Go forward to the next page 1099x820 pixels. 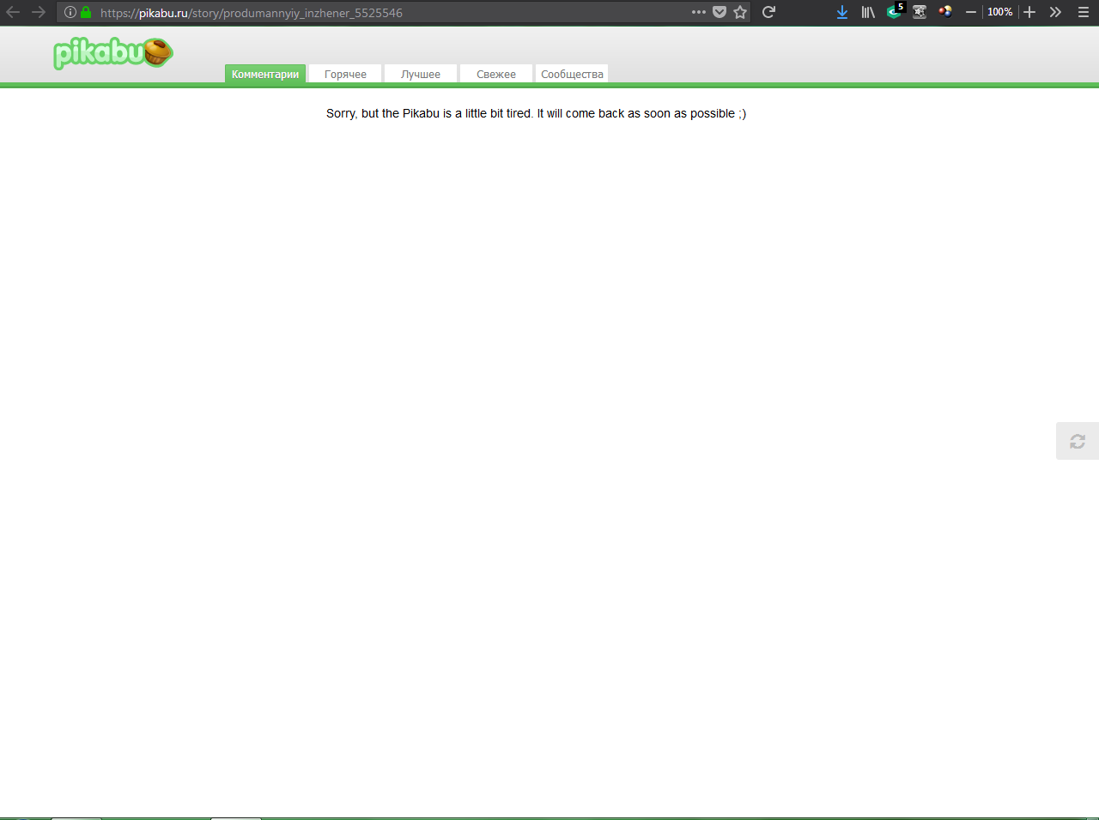click(39, 12)
